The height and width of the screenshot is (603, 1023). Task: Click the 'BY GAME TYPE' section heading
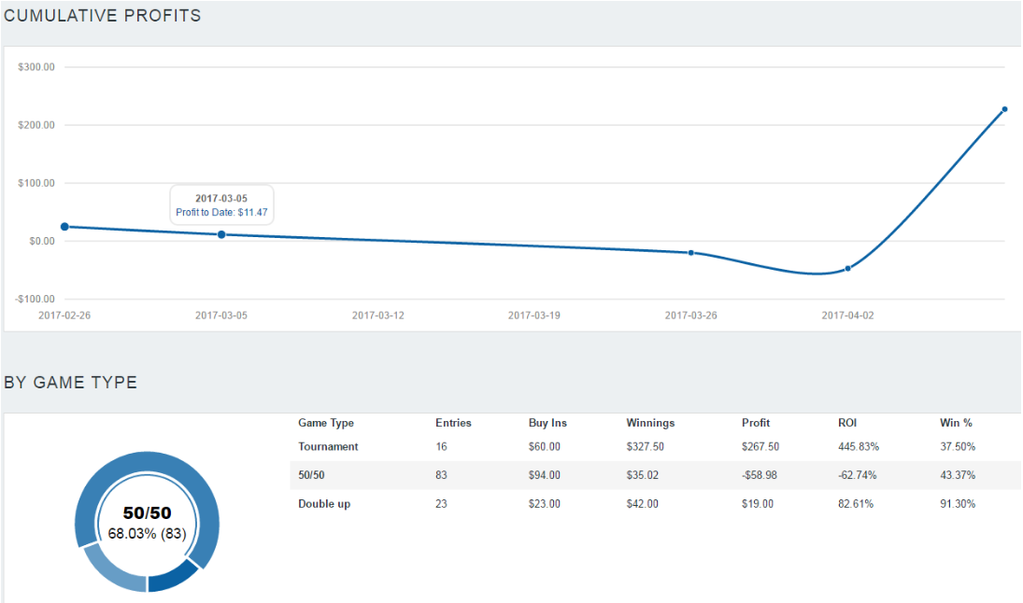point(70,383)
